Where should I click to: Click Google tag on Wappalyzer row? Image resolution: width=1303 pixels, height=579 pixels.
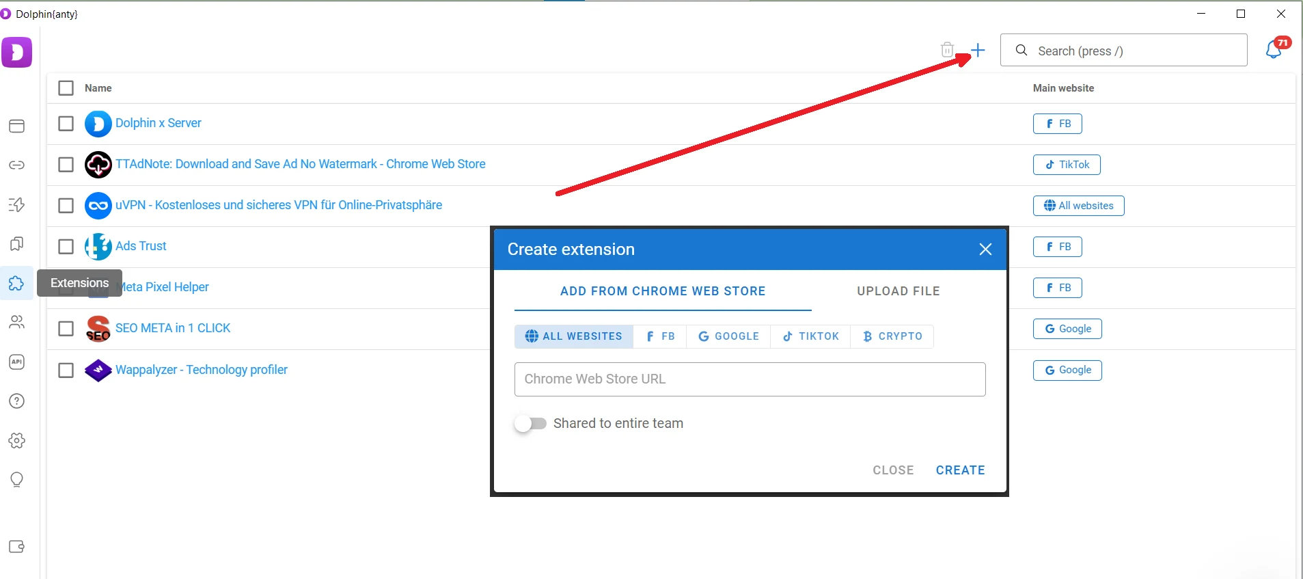(x=1067, y=371)
